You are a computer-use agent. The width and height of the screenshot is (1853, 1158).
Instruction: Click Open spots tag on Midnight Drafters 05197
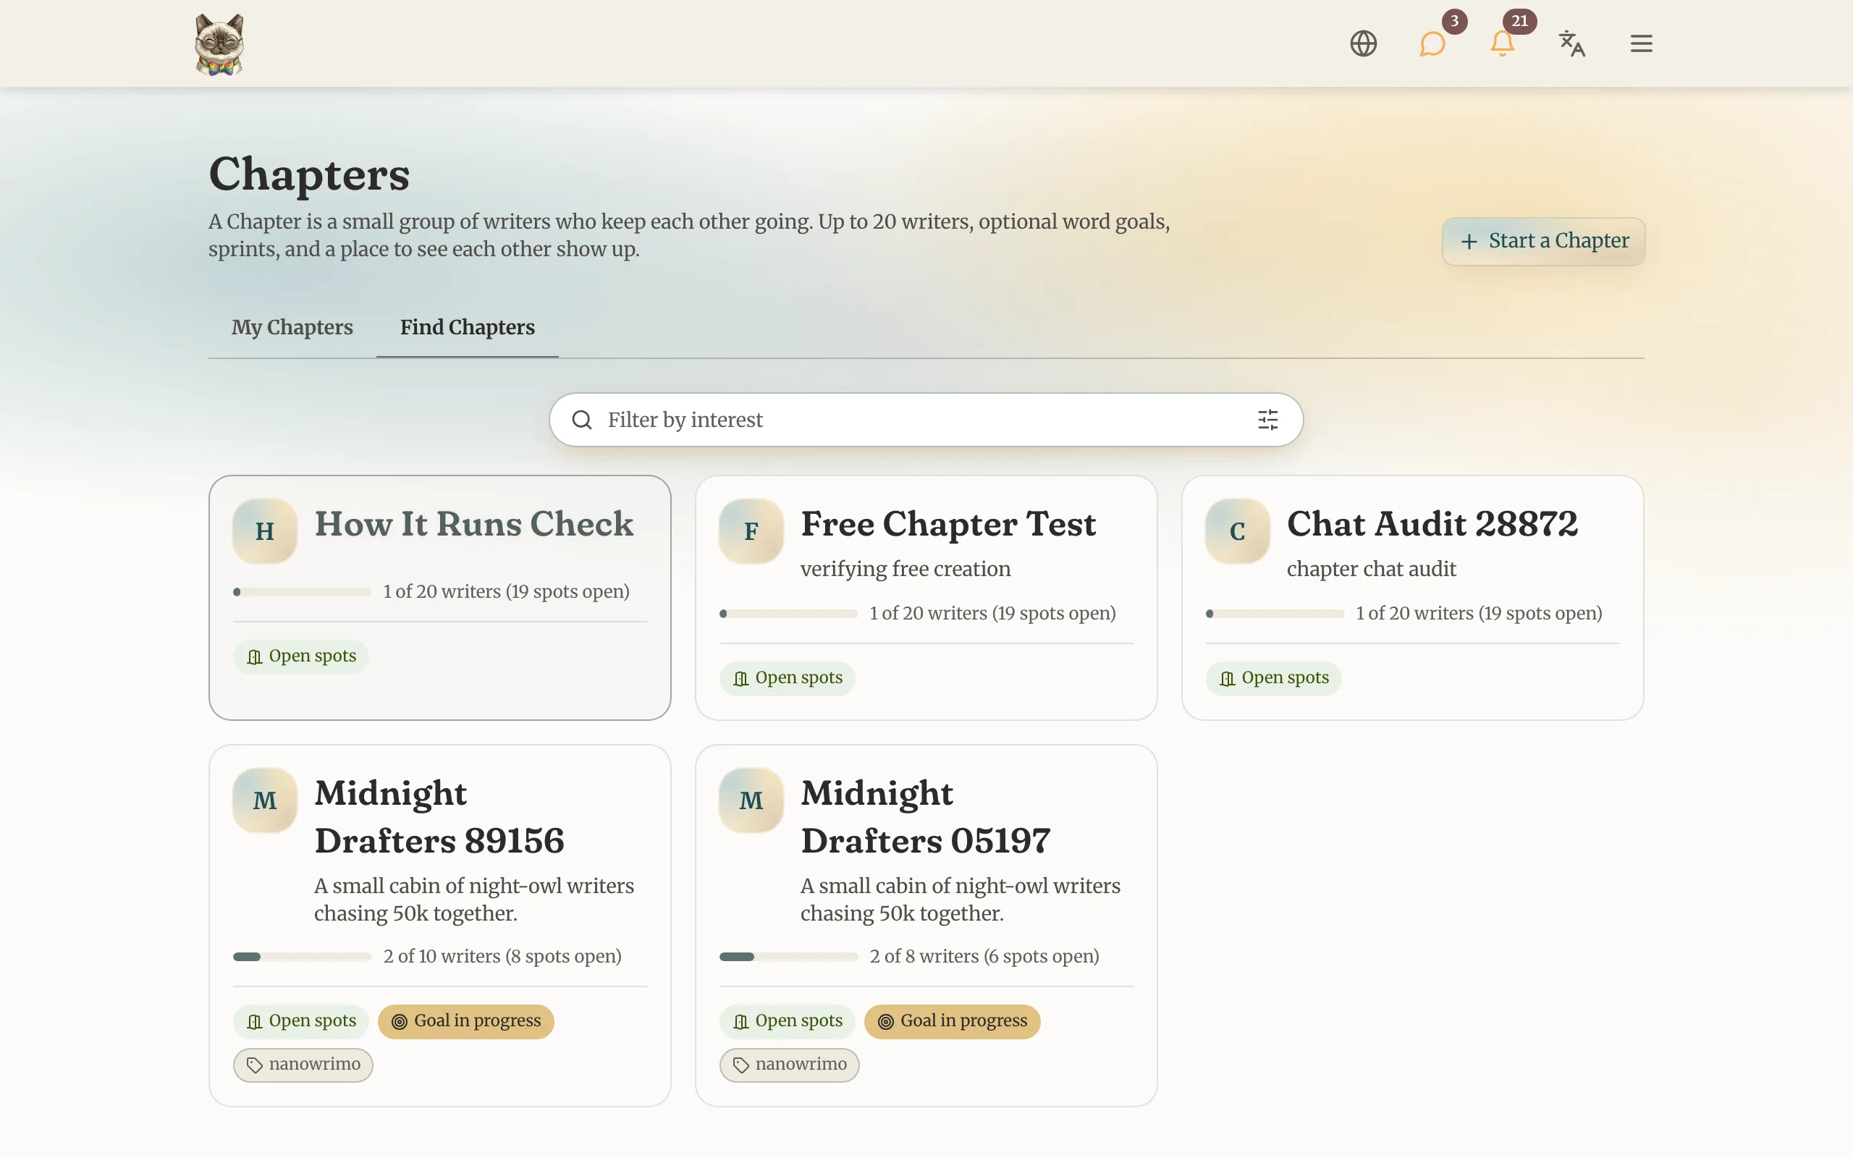[x=787, y=1021]
